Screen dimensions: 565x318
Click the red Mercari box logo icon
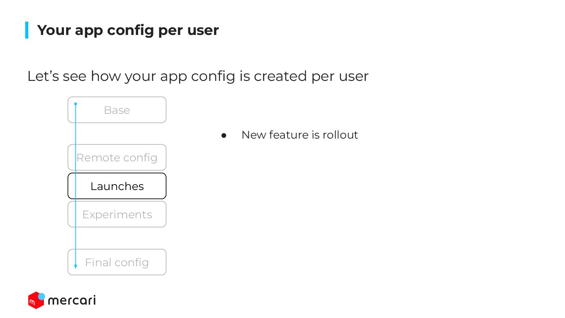(x=35, y=301)
